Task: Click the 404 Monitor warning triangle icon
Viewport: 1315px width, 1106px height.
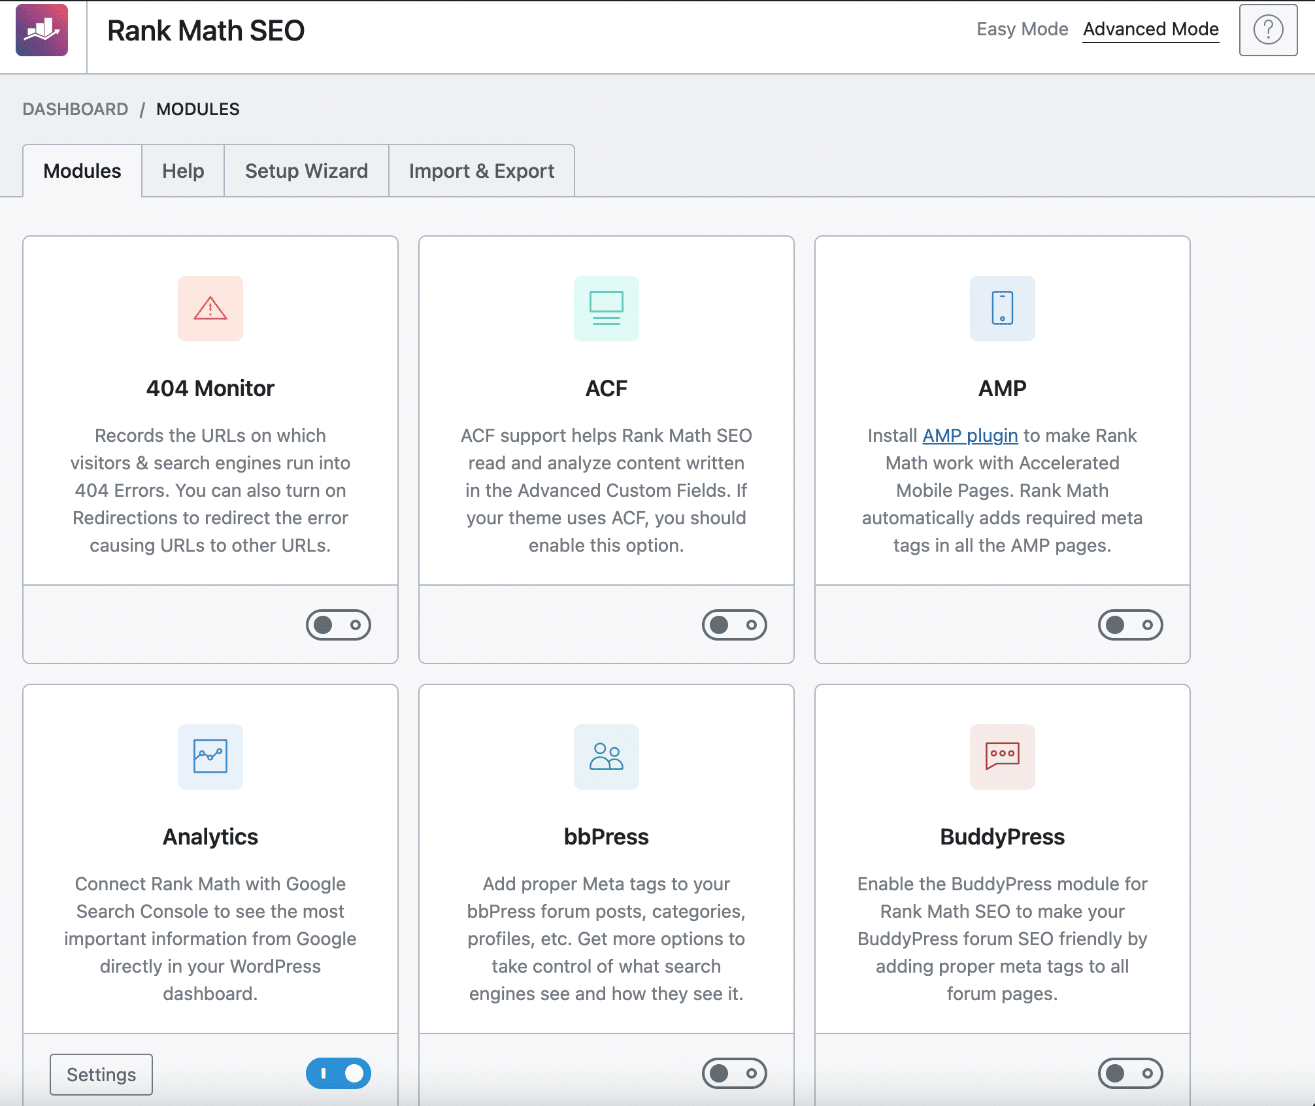Action: click(210, 309)
